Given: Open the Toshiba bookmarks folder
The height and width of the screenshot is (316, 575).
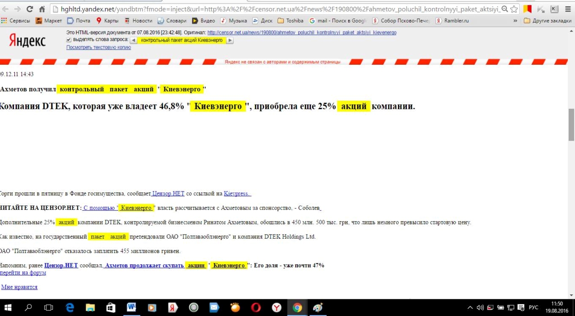Looking at the screenshot, I should (291, 21).
